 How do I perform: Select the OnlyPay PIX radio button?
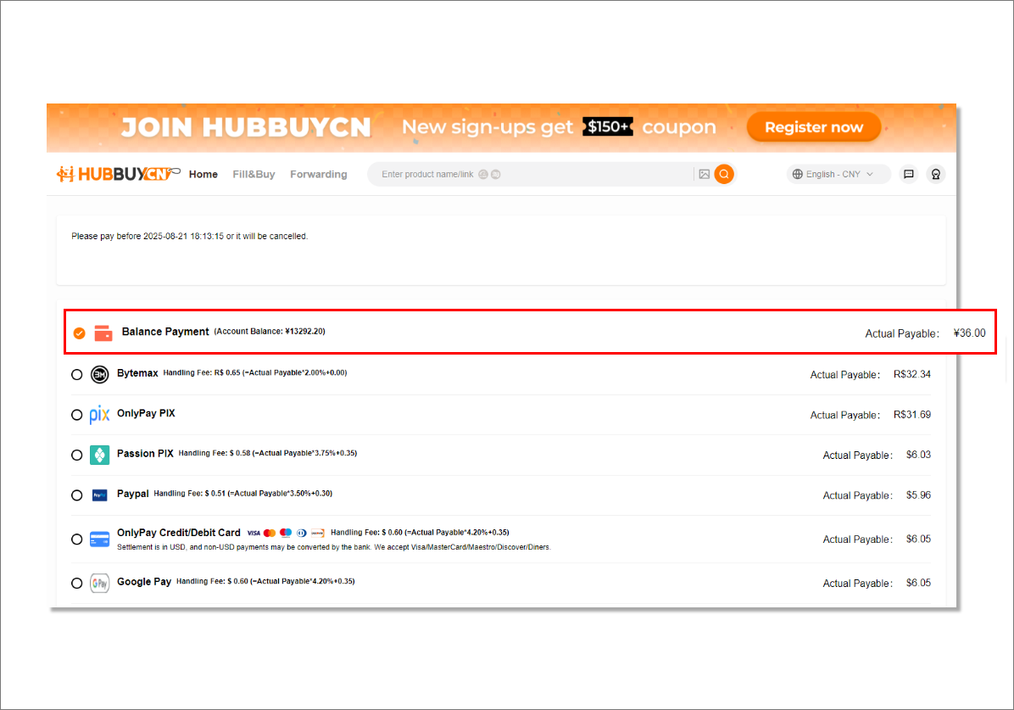point(77,415)
